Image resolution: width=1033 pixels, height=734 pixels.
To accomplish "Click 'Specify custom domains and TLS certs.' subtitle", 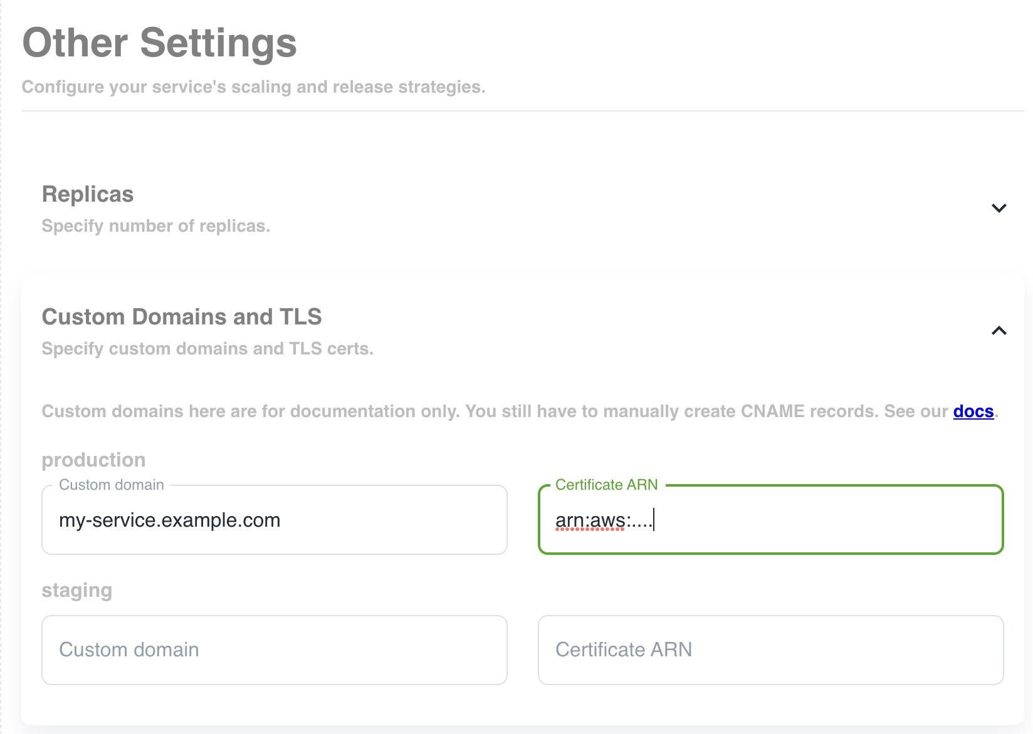I will point(207,349).
